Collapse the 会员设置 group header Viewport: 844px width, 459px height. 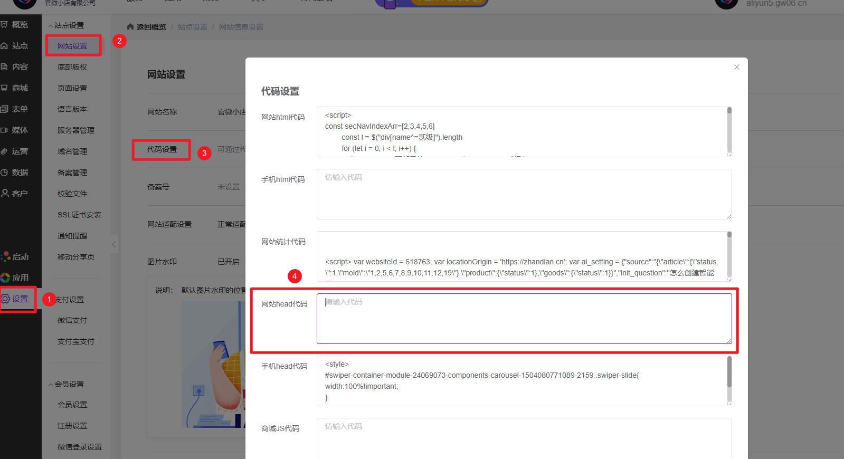click(x=66, y=384)
